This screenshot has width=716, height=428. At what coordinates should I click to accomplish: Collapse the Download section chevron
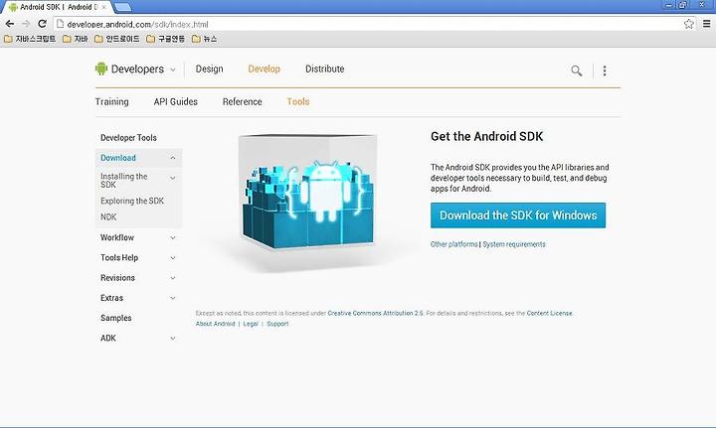(173, 158)
